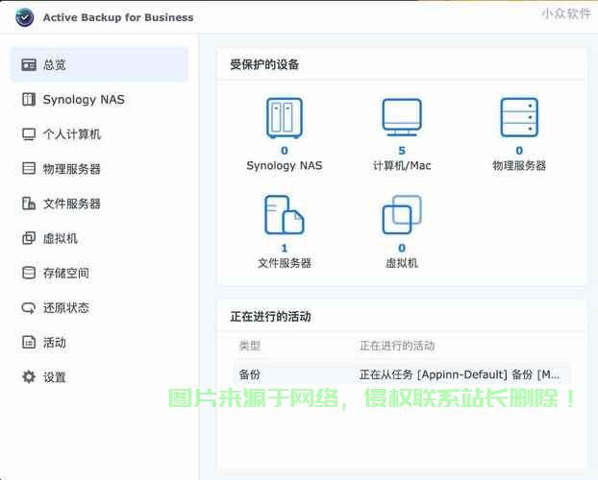
Task: Select the 总览 overview icon in sidebar
Action: click(x=29, y=64)
